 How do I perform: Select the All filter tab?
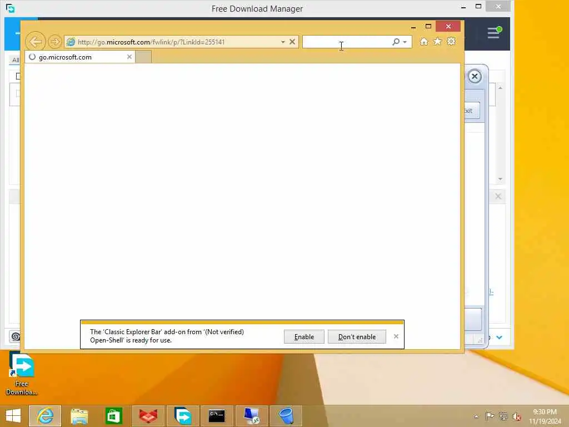click(15, 60)
